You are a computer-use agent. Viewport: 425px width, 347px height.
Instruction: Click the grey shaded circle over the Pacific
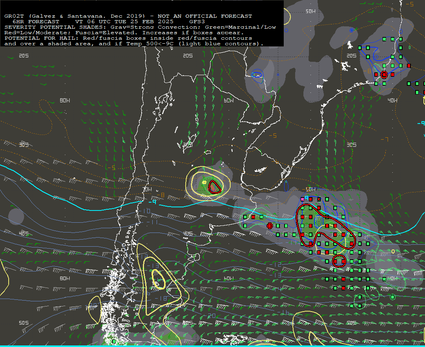click(x=16, y=216)
